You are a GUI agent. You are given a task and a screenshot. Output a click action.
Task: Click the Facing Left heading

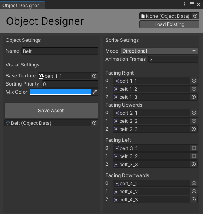pyautogui.click(x=118, y=140)
